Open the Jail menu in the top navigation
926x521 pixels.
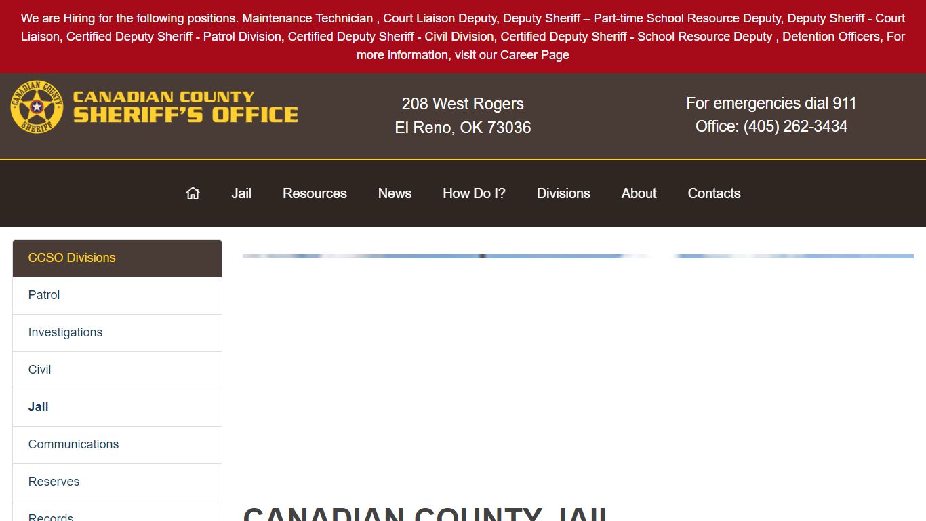coord(241,193)
